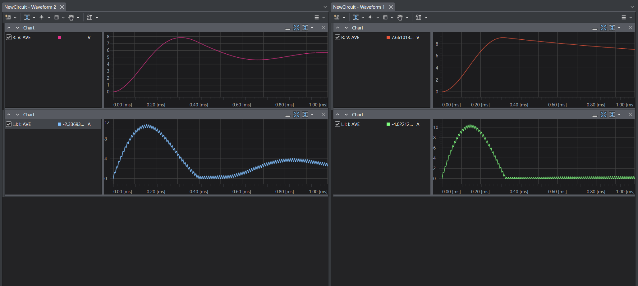Click layout columns icon in Waveform 1 toolbar
The width and height of the screenshot is (638, 286).
(x=419, y=17)
